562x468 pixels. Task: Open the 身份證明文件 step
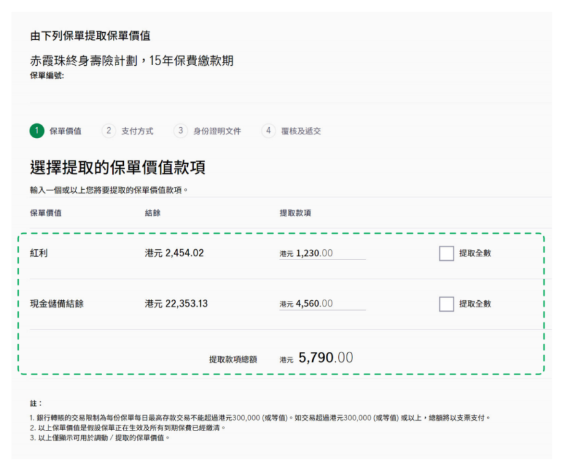217,131
